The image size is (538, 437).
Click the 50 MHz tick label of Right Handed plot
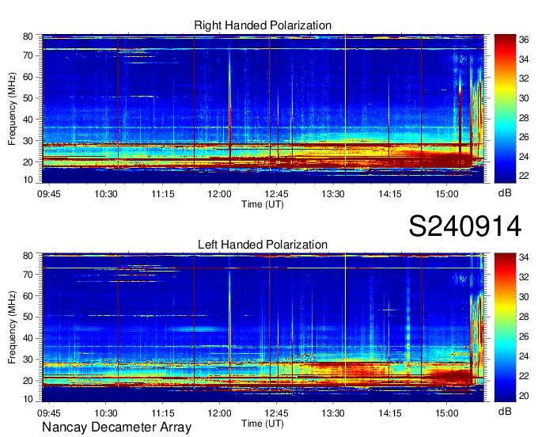pyautogui.click(x=28, y=98)
